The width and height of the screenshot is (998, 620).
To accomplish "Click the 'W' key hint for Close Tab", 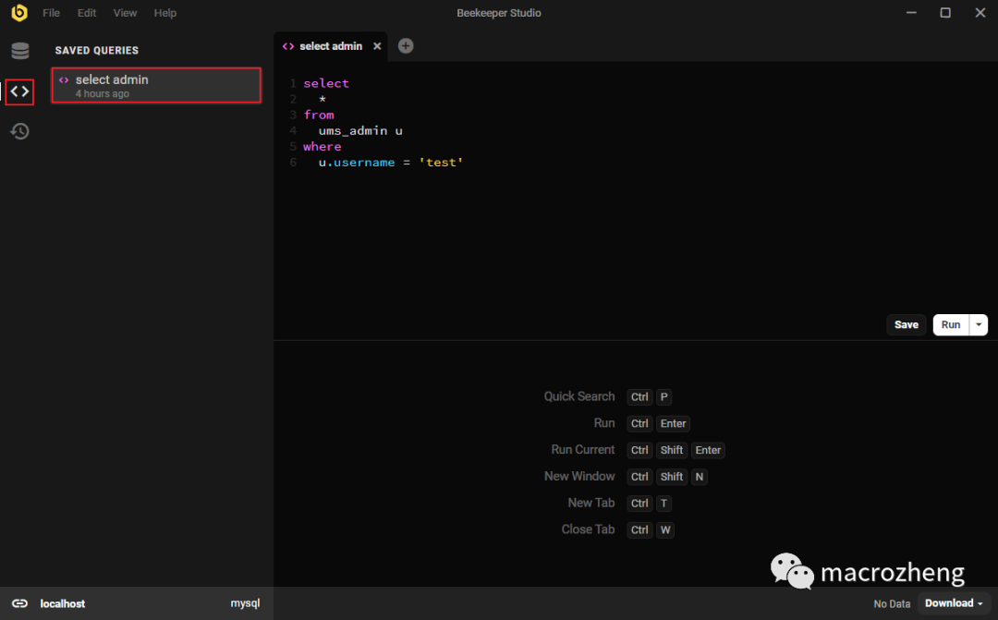I will coord(665,529).
